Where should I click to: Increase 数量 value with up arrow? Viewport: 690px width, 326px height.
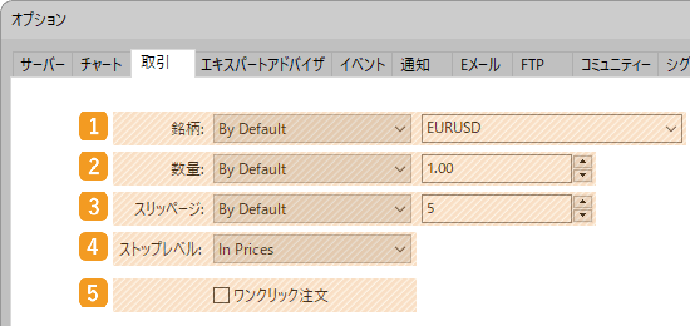pyautogui.click(x=583, y=162)
